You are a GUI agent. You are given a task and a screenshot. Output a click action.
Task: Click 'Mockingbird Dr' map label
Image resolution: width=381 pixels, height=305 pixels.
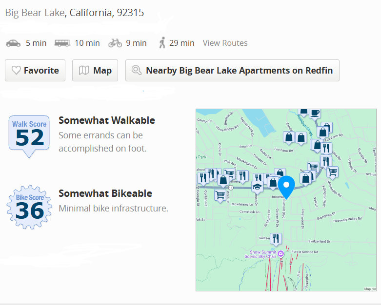click(247, 163)
